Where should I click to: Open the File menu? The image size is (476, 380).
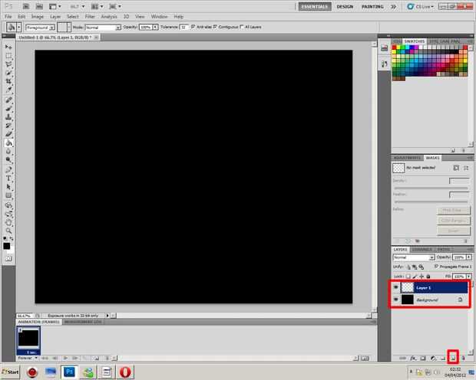coord(8,17)
